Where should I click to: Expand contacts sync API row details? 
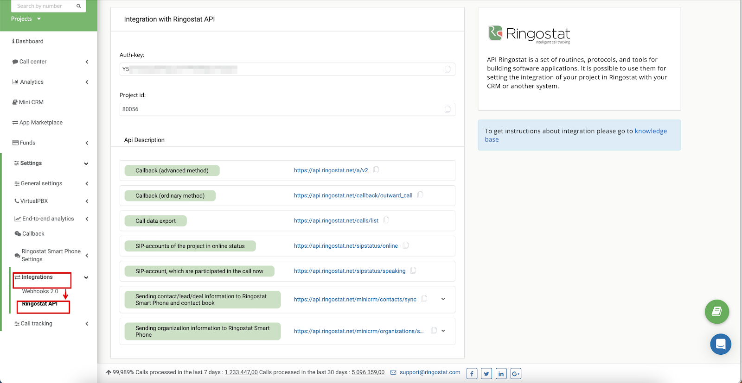pyautogui.click(x=443, y=299)
